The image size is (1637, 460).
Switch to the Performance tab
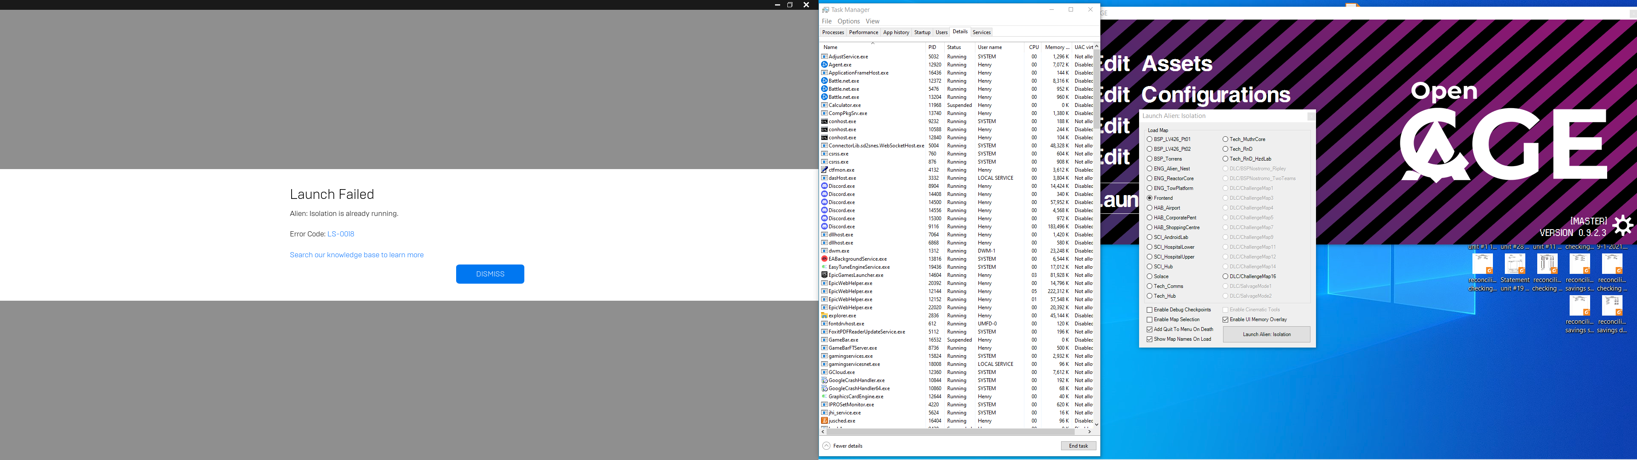[x=863, y=32]
